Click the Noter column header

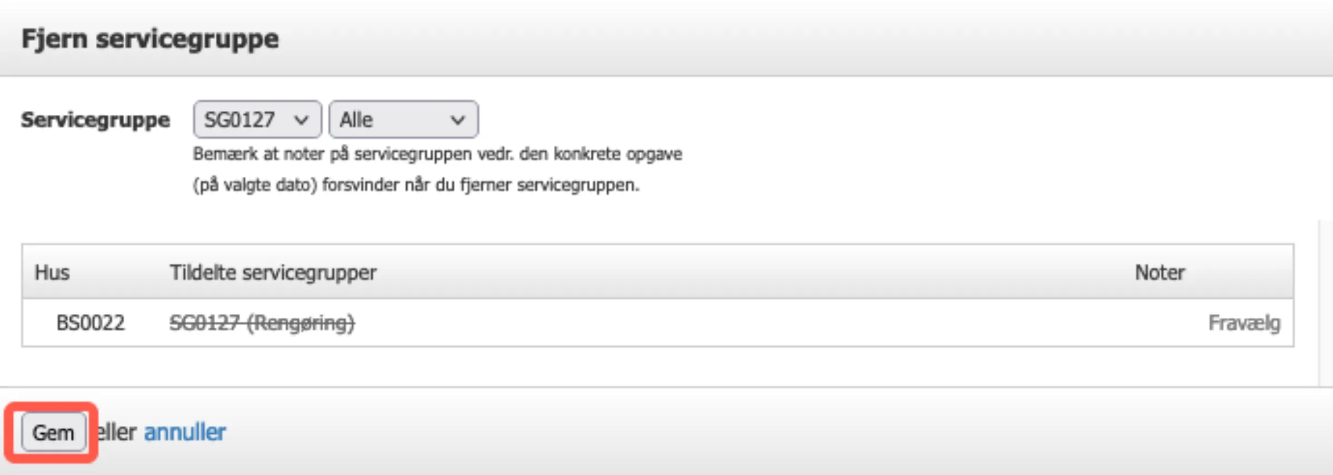tap(1159, 273)
